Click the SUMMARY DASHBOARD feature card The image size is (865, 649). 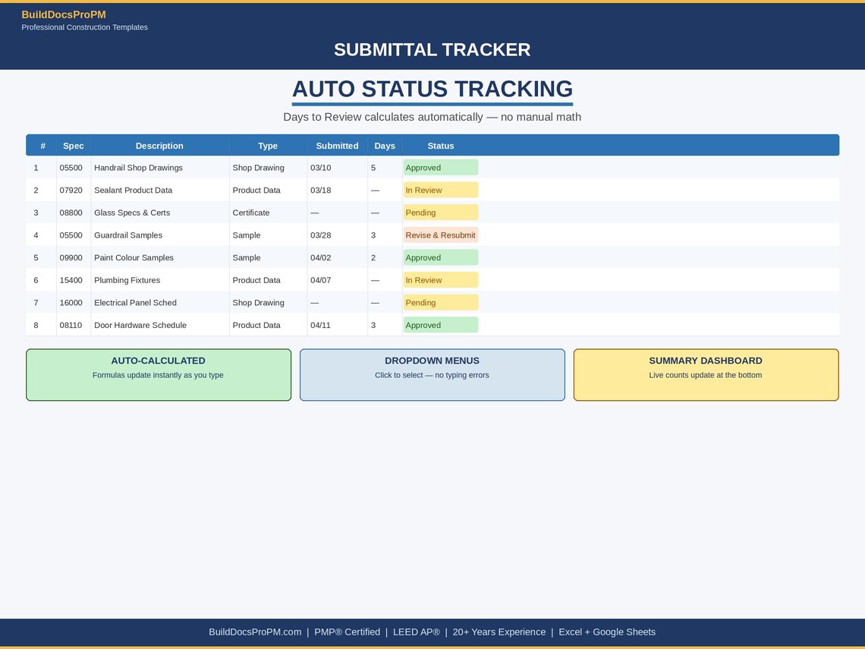click(706, 375)
